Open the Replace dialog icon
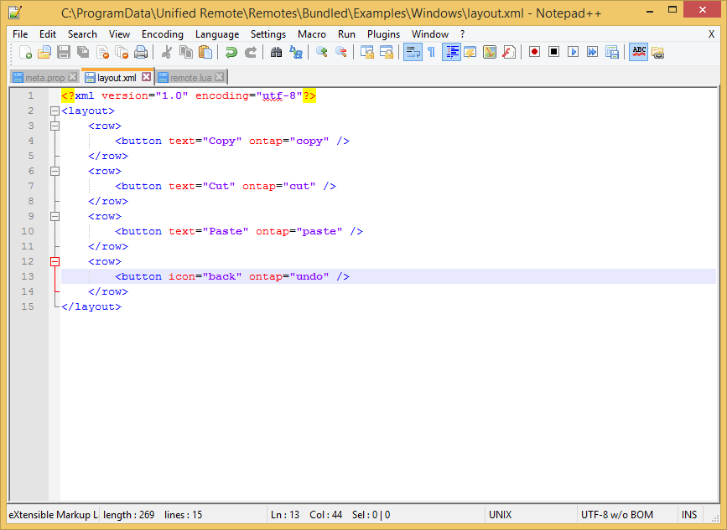This screenshot has width=727, height=530. click(x=295, y=52)
